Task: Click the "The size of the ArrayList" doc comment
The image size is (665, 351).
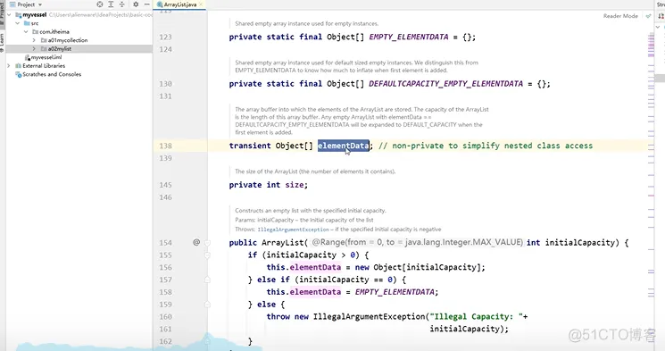Action: point(315,171)
